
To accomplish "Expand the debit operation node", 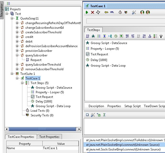I will pyautogui.click(x=17, y=41).
